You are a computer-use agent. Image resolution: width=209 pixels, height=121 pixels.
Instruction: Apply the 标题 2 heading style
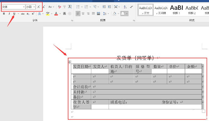[x=192, y=10]
